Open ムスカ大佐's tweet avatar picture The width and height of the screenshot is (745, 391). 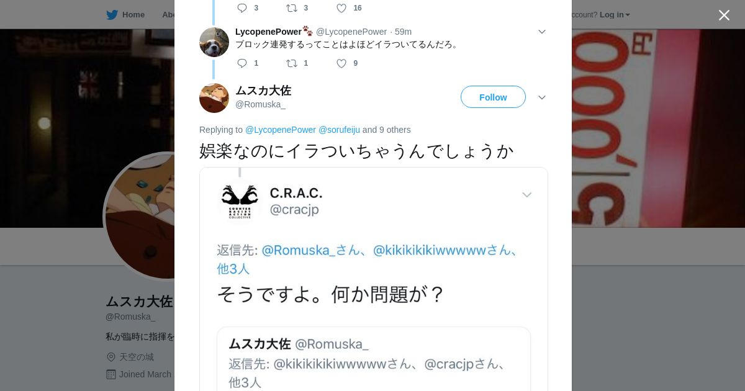214,98
